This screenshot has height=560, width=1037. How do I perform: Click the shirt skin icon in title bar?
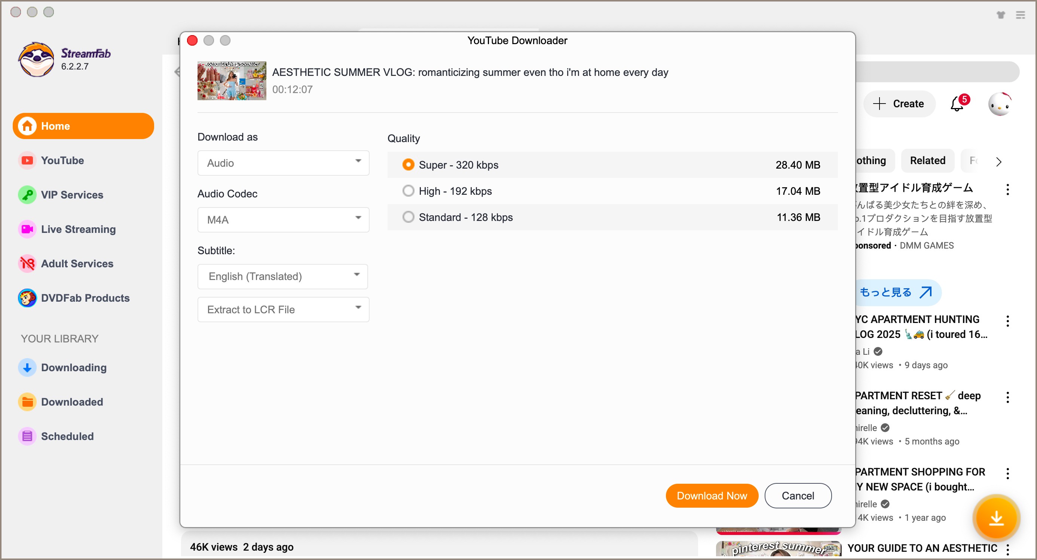(x=1001, y=15)
